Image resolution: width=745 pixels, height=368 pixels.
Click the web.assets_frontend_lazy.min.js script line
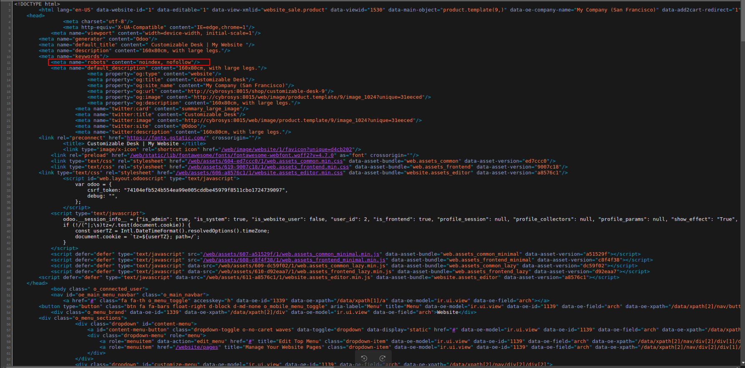click(x=350, y=272)
